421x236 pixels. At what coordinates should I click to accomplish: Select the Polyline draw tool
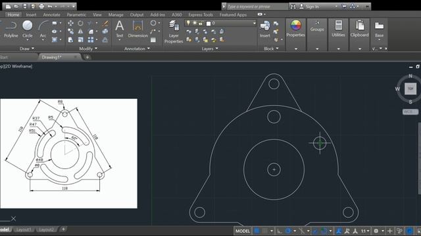[x=11, y=29]
